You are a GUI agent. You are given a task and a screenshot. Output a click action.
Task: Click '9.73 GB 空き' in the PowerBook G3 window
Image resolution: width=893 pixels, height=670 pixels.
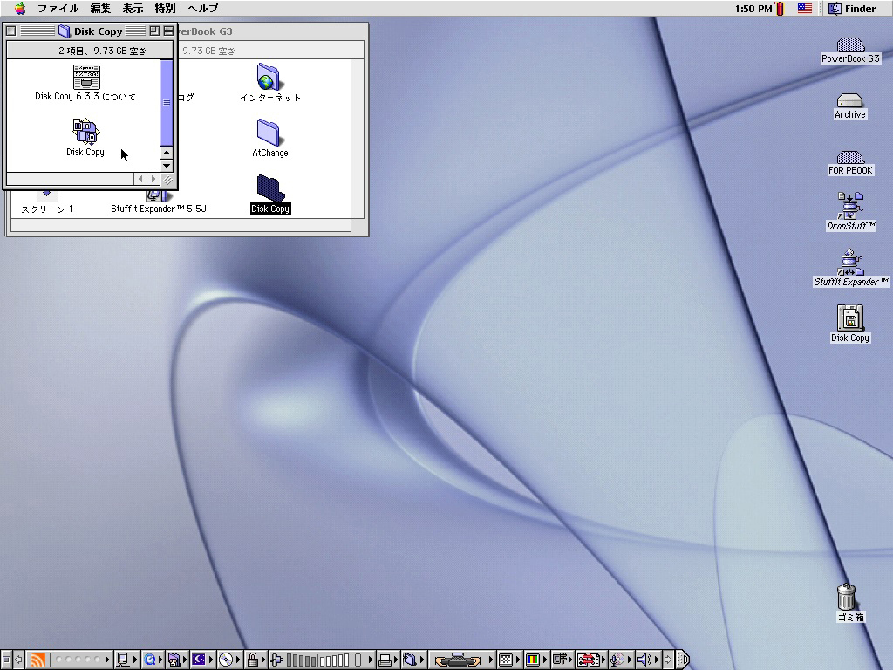[x=208, y=51]
